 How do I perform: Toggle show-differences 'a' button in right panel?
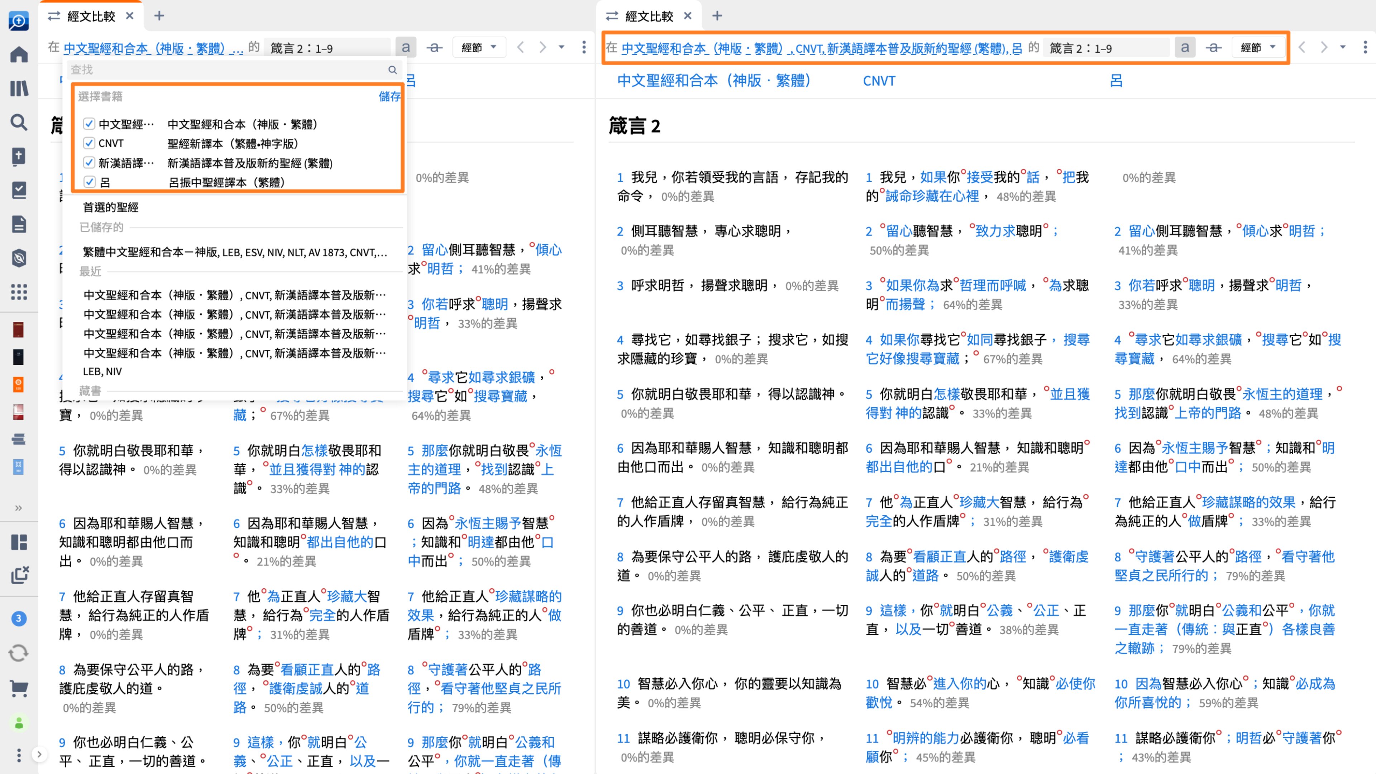click(x=1185, y=47)
